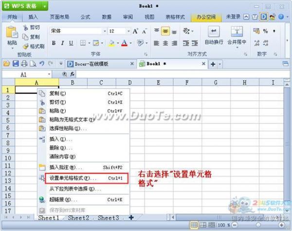
Task: Click the cell borders icon
Action: 83,43
